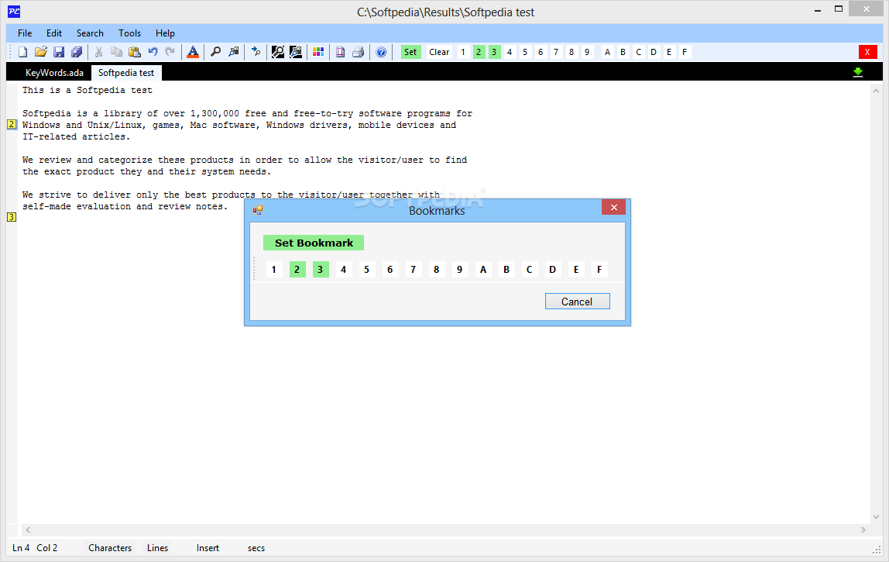Select highlighted bookmark 2 in the toolbar
Screen dimensions: 889x562
point(479,52)
